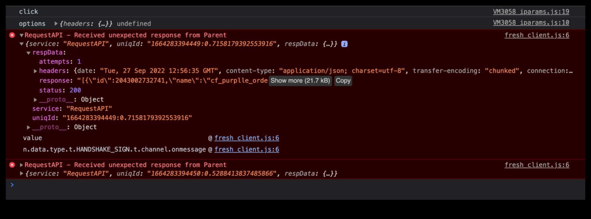Screen dimensions: 591x219
Task: Open fresh_client.js:6 link beside channel.onmessage
Action: coord(247,150)
